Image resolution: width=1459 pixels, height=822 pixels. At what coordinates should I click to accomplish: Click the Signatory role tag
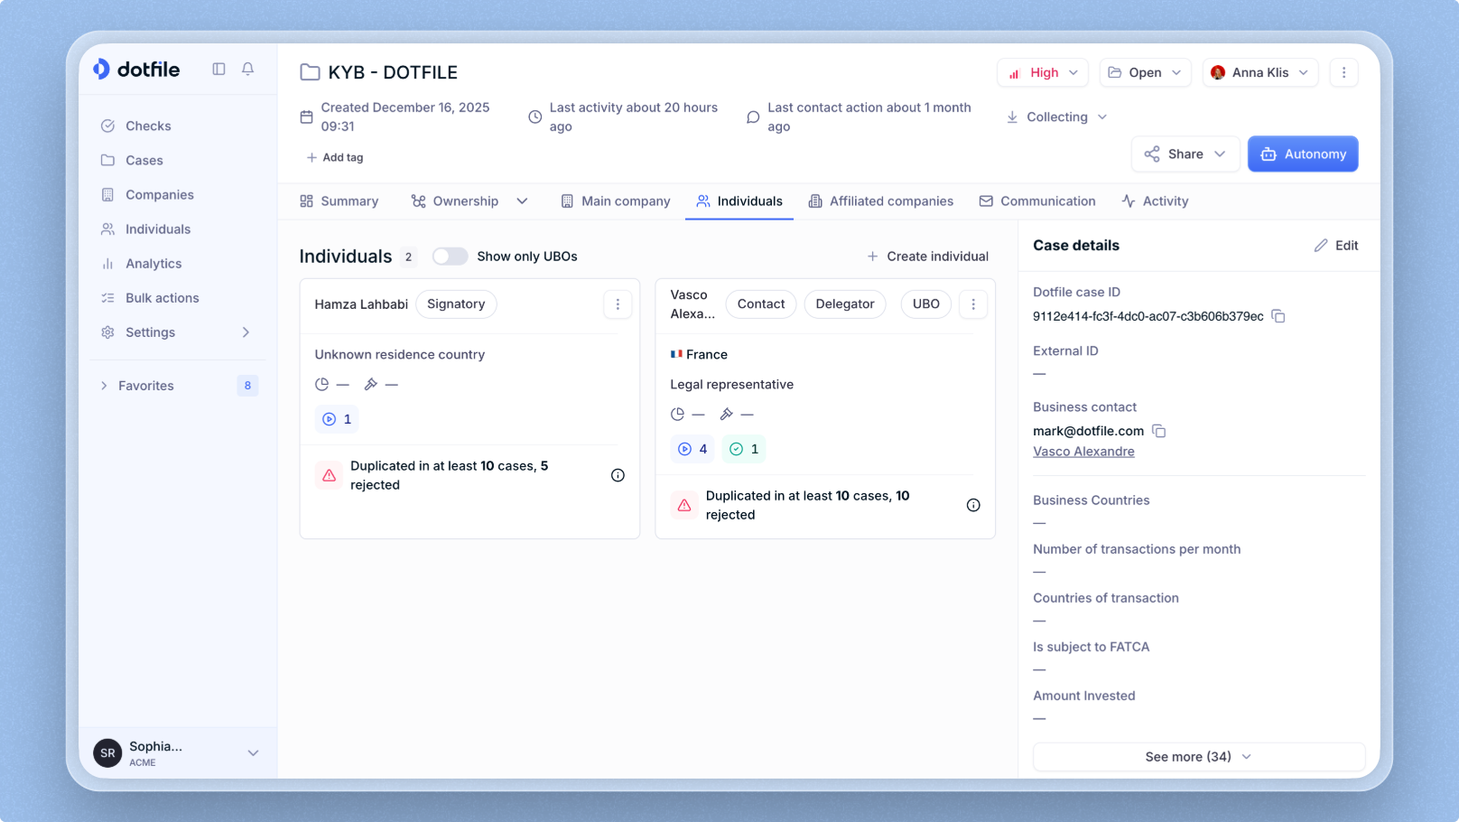point(456,304)
